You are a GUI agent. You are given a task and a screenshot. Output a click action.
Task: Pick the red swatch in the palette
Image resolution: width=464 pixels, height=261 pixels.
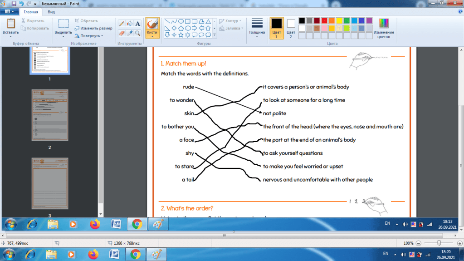click(325, 21)
